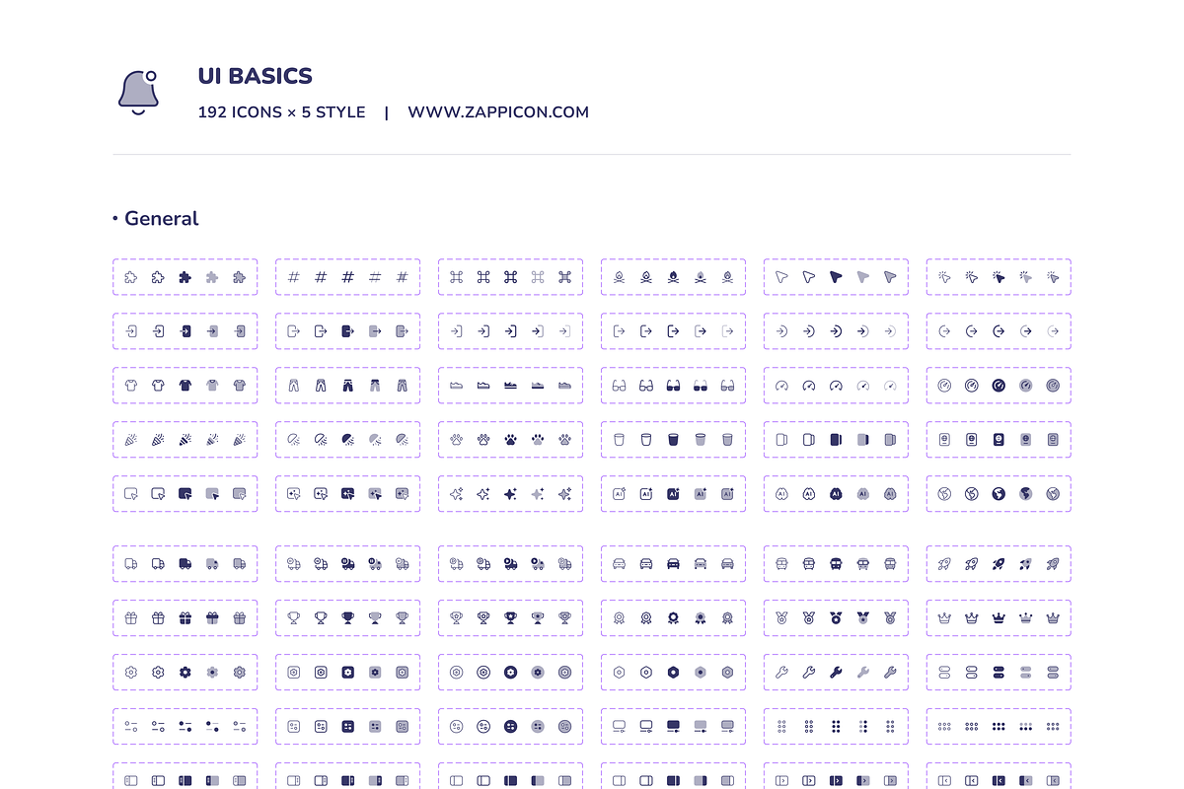Click the solid dark ID badge icon

pyautogui.click(x=999, y=440)
